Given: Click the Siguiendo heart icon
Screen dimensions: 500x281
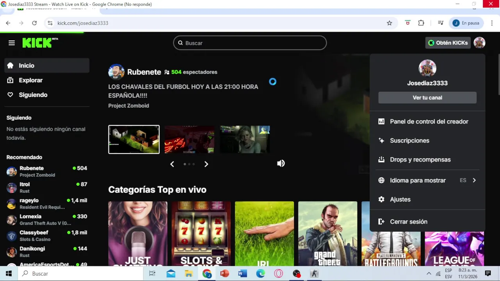Looking at the screenshot, I should [x=11, y=95].
